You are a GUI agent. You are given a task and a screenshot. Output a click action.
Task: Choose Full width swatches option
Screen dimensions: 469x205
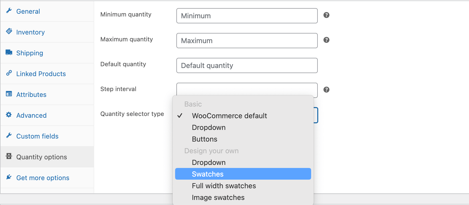(x=224, y=186)
